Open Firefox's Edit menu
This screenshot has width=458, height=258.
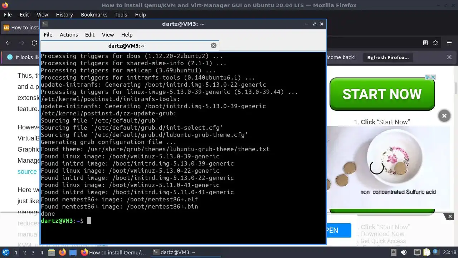tap(24, 15)
